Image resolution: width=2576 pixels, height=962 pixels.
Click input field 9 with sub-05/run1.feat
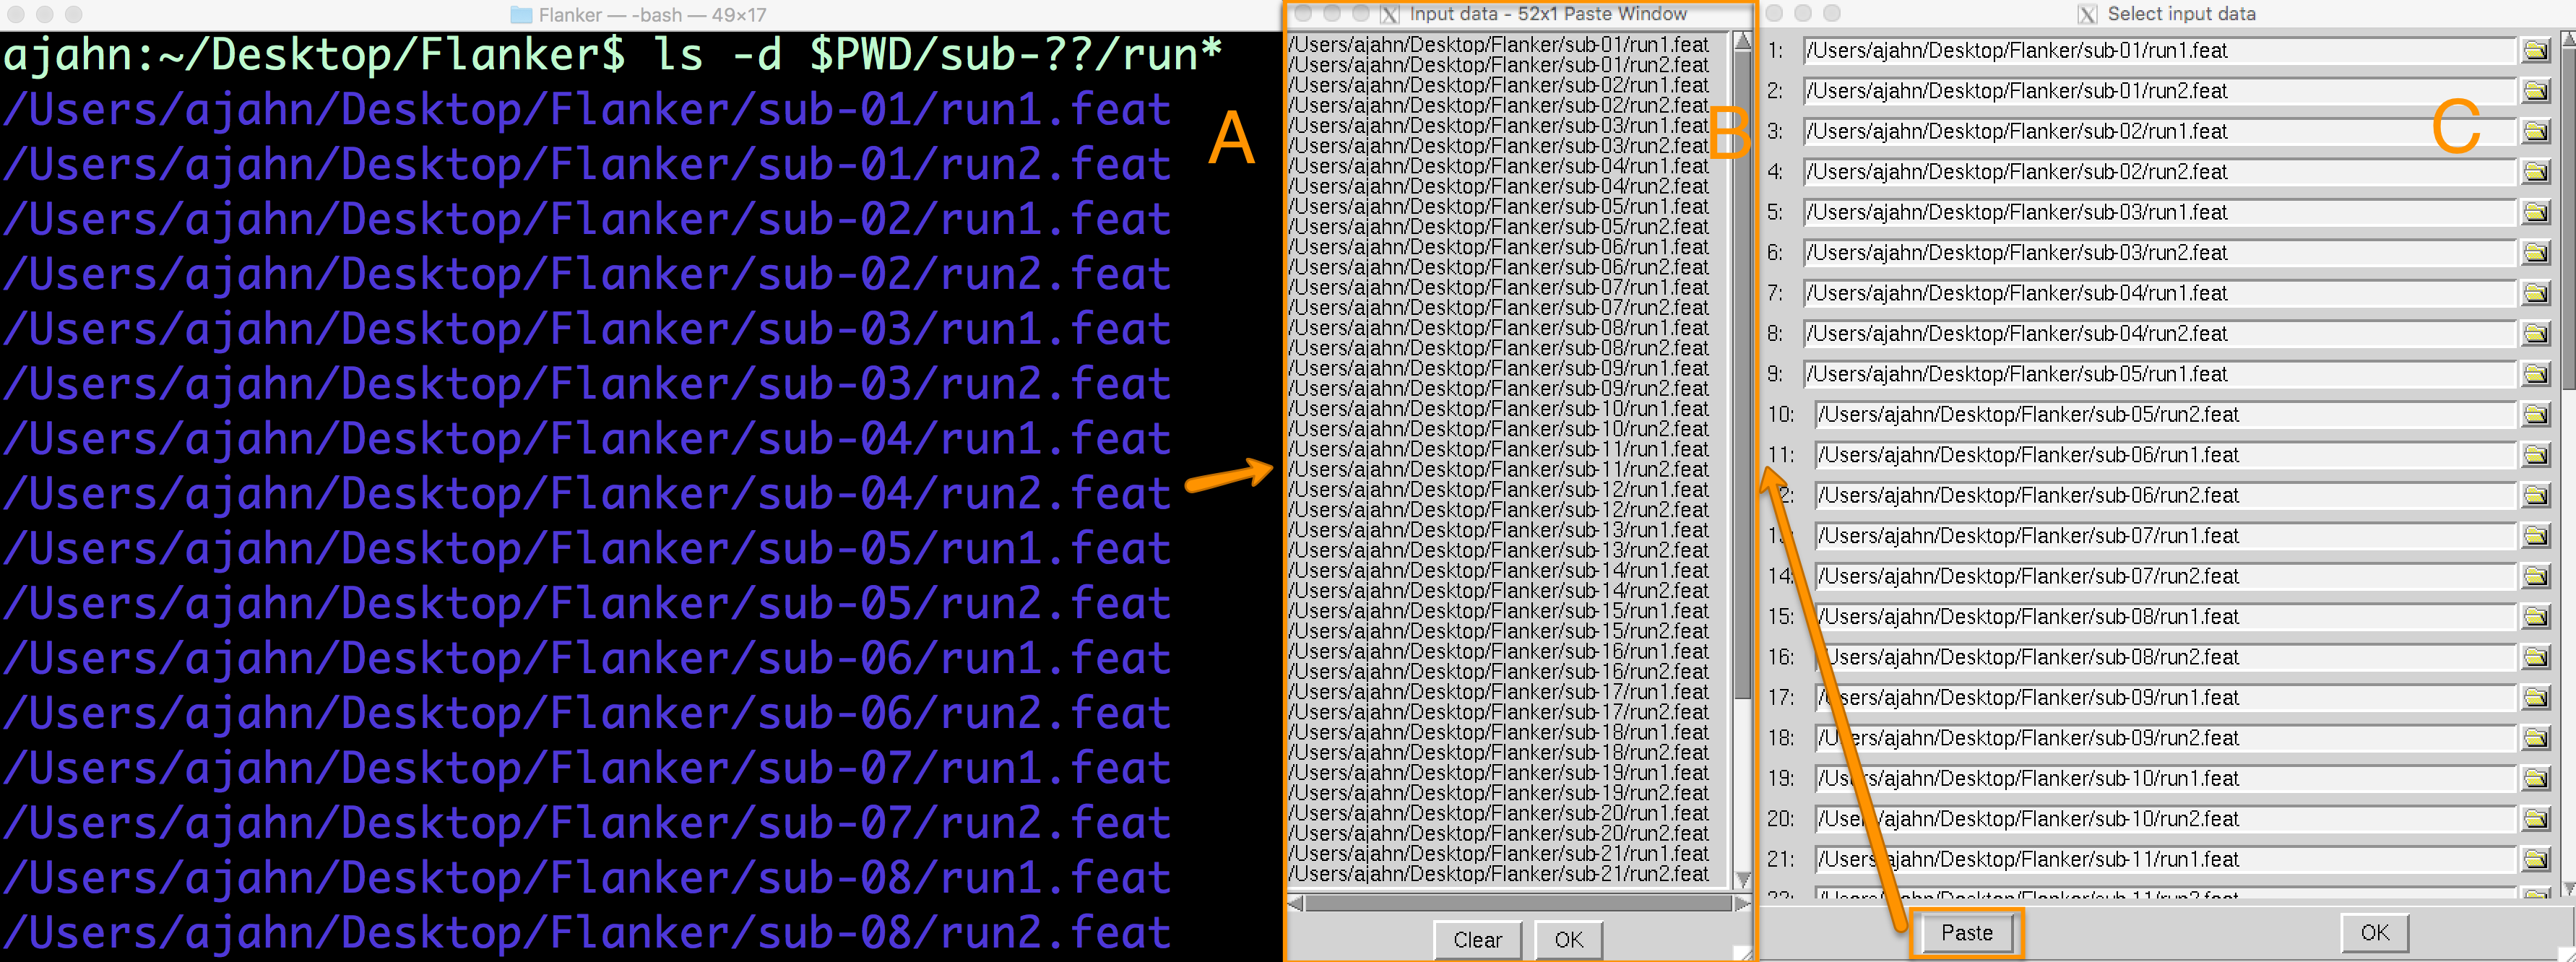pyautogui.click(x=2159, y=374)
